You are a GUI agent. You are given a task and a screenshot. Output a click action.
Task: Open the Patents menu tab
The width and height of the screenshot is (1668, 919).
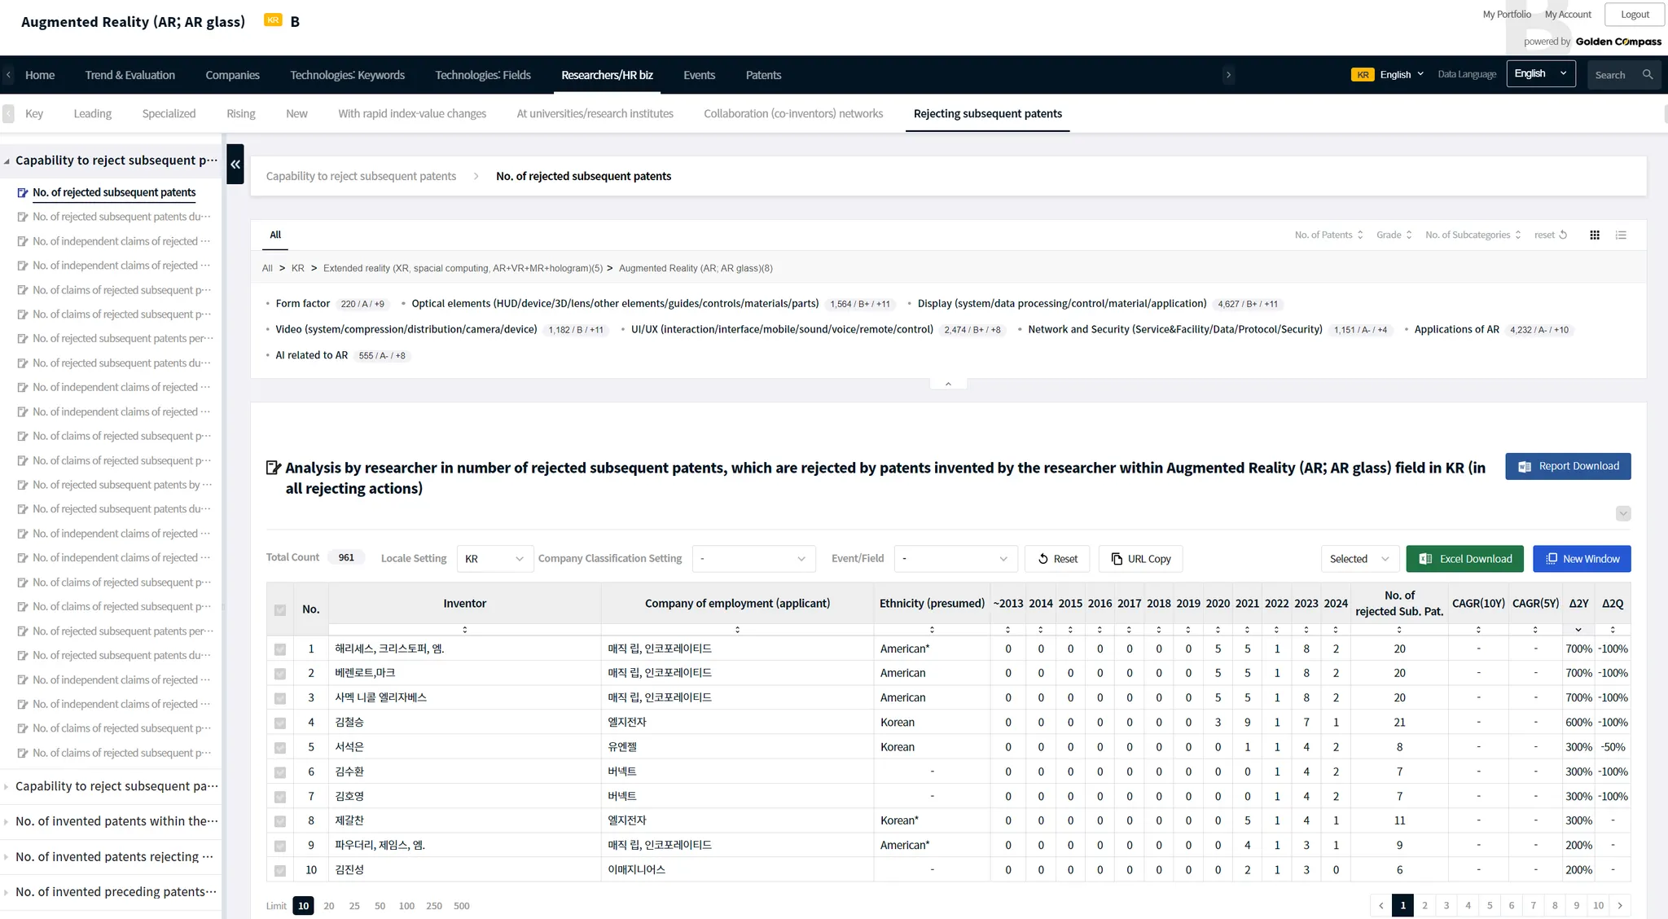point(763,75)
